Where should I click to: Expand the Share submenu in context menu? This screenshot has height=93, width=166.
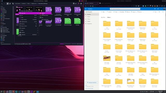coord(29,30)
